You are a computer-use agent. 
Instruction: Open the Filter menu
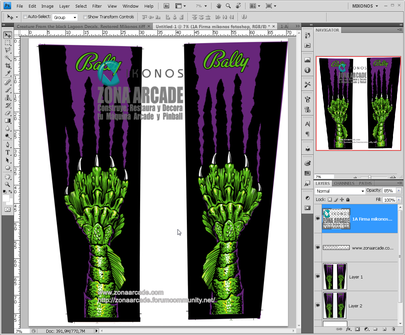coord(97,6)
